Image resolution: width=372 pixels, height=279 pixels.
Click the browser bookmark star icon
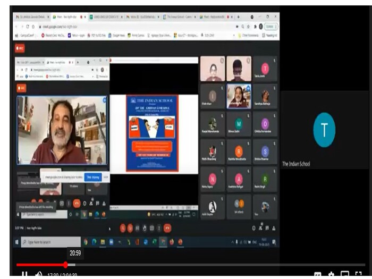pos(248,27)
